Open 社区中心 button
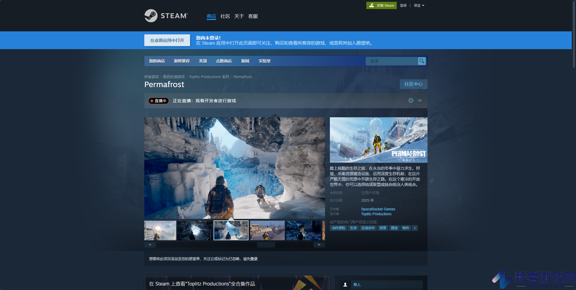 [413, 84]
